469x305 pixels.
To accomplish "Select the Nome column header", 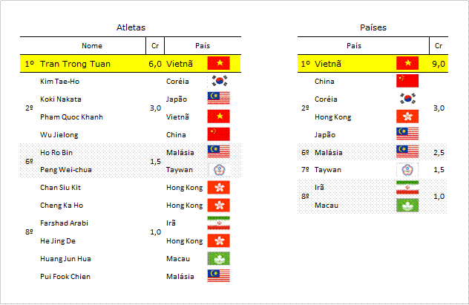I will pyautogui.click(x=92, y=46).
